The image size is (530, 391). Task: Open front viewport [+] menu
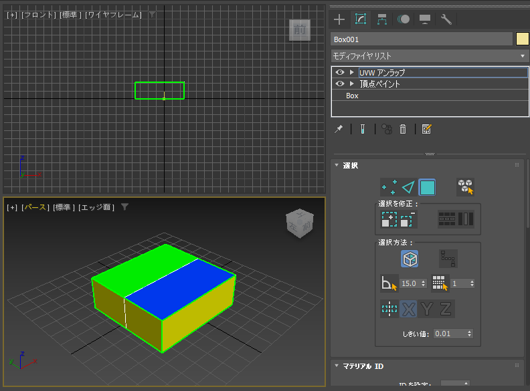point(12,15)
